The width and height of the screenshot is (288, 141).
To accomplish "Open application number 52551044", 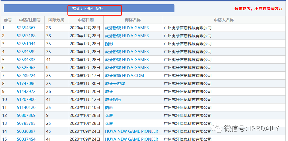I will coord(26,44).
